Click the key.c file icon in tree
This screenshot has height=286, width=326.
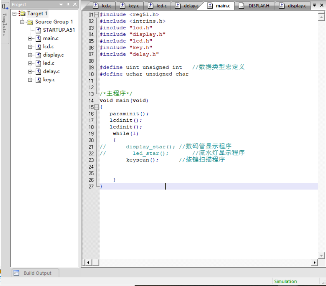point(38,80)
